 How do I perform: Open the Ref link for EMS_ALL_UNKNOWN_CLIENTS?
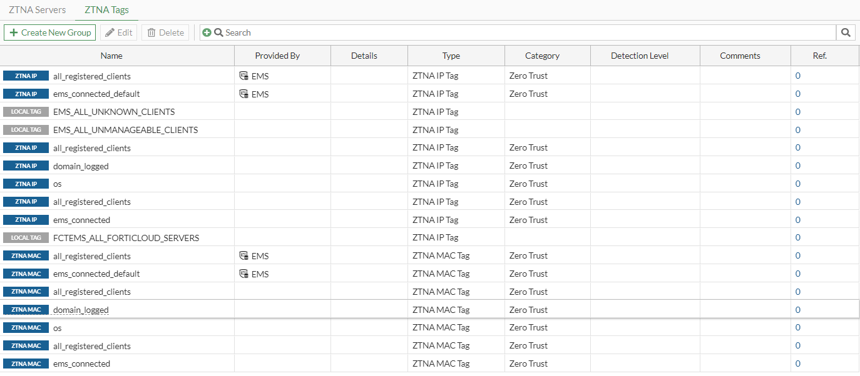[797, 111]
